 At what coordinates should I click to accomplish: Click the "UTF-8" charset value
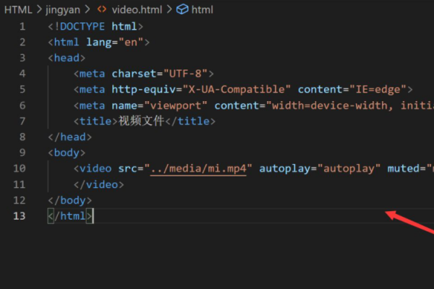pos(188,74)
